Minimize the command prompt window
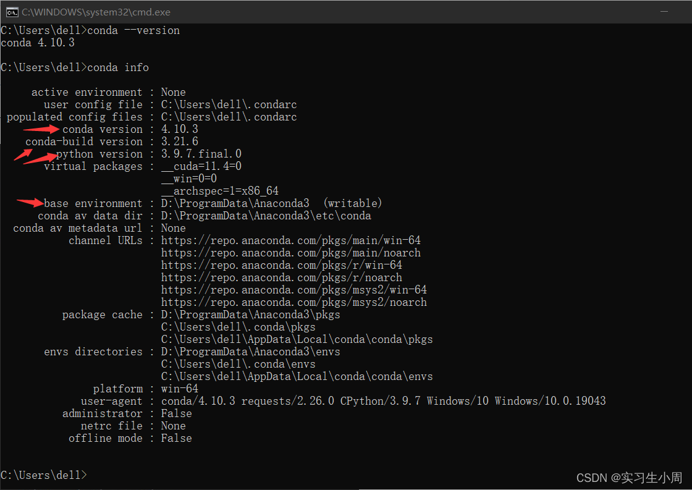The image size is (692, 490). (665, 12)
